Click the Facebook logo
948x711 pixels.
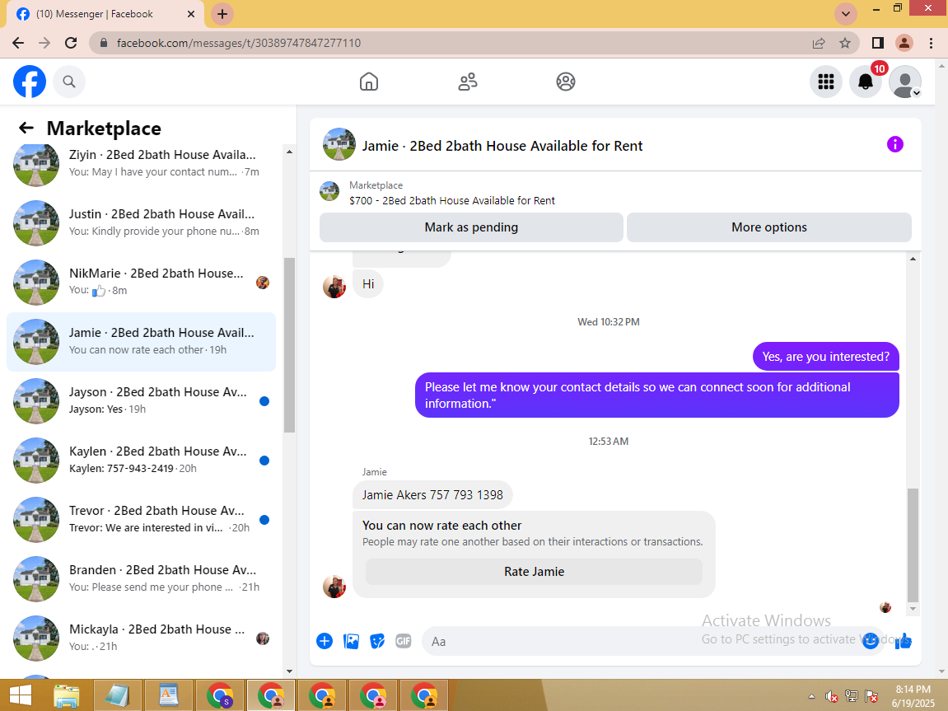coord(30,82)
